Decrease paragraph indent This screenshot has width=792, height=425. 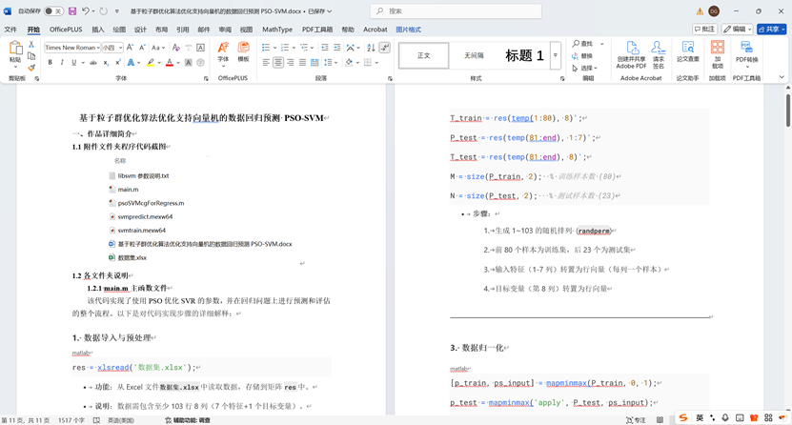click(325, 48)
